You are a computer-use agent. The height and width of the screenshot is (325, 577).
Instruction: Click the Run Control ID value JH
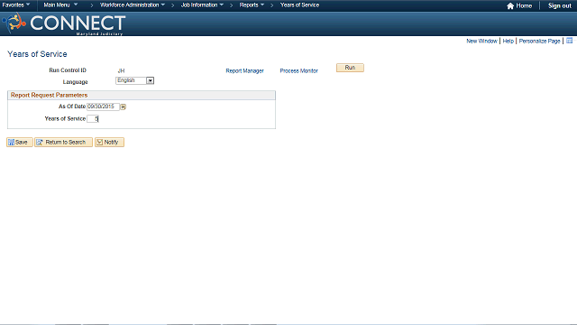pos(121,70)
